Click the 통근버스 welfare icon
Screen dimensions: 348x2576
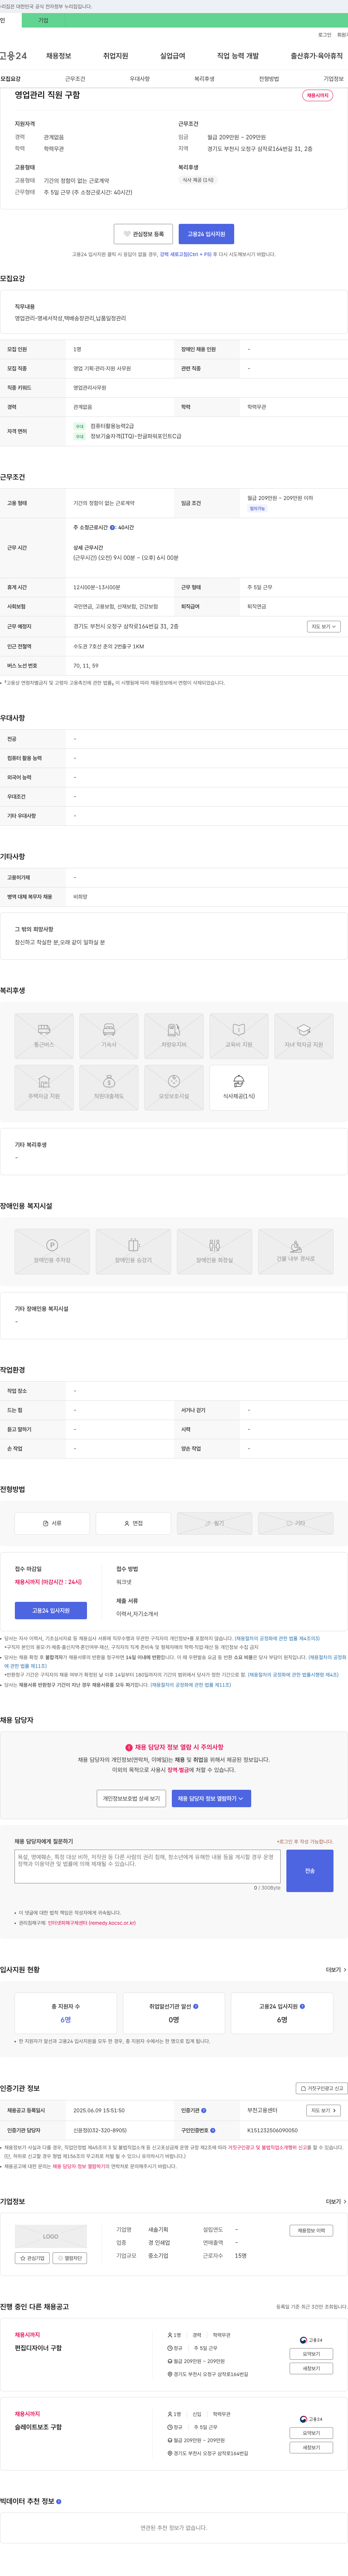tap(44, 1036)
